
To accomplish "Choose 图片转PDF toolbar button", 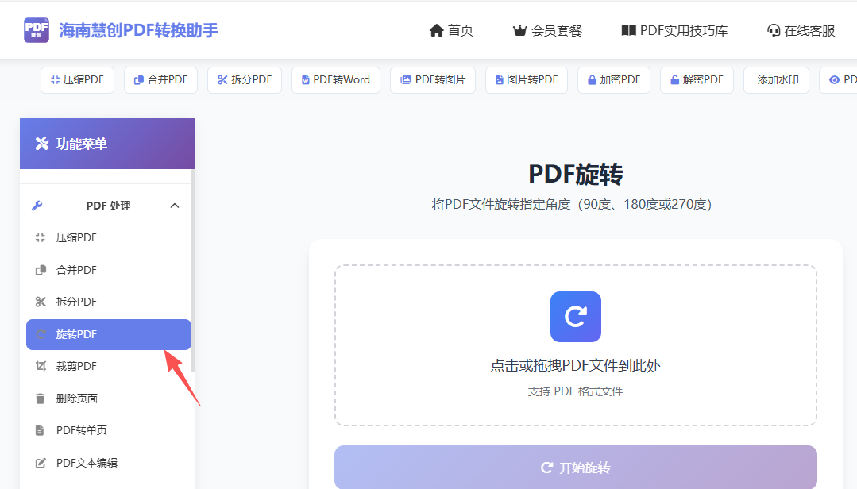I will pos(527,79).
